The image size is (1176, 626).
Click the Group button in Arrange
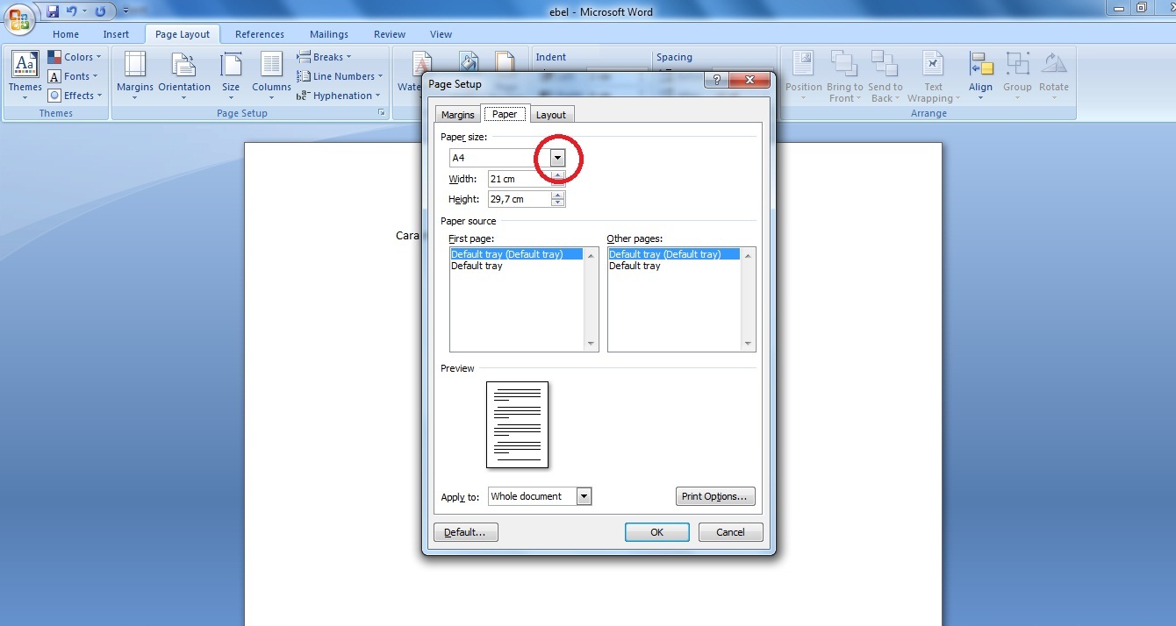(1017, 76)
